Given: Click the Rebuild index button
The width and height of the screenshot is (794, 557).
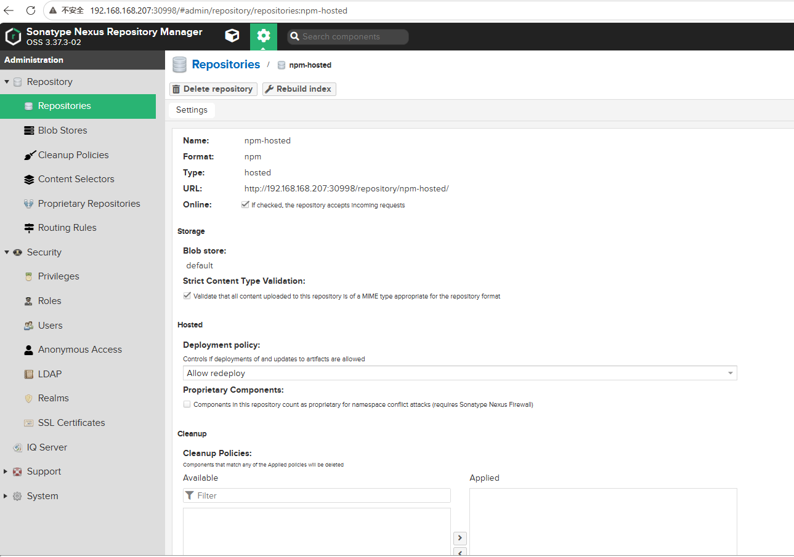Looking at the screenshot, I should 299,89.
